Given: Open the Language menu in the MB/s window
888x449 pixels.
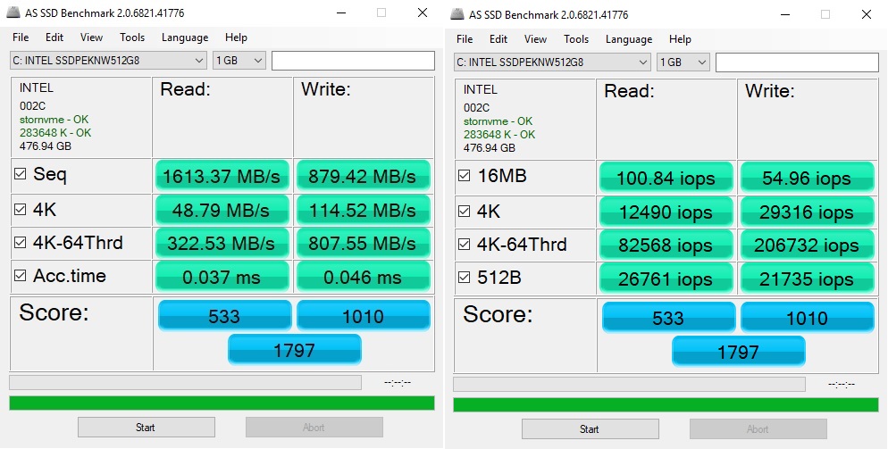Looking at the screenshot, I should [185, 37].
